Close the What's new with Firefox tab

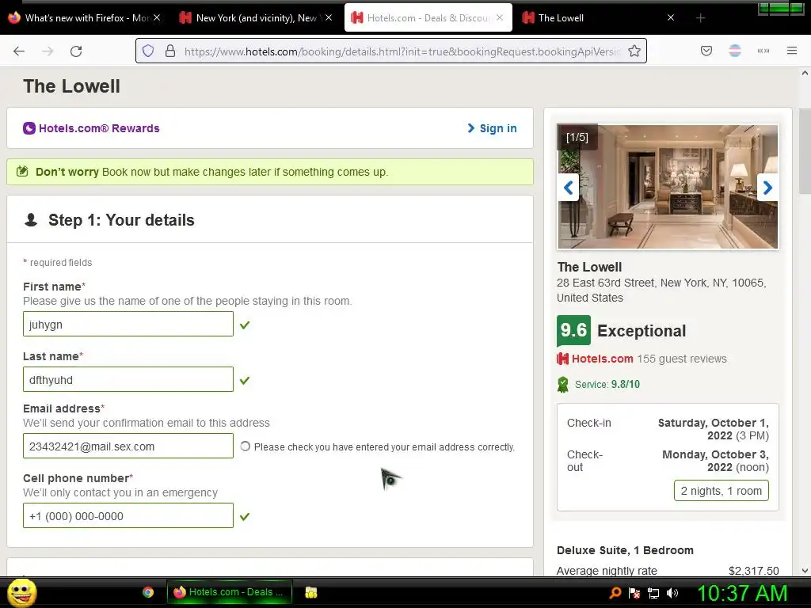pos(158,17)
